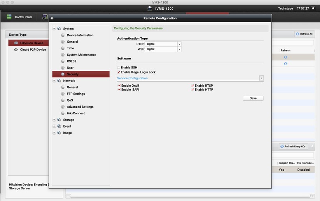Click gear icon next to Device Information
Screen dimensions: 320x201
(63, 35)
